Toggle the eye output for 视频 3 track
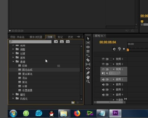The image size is (148, 118). (x=103, y=59)
